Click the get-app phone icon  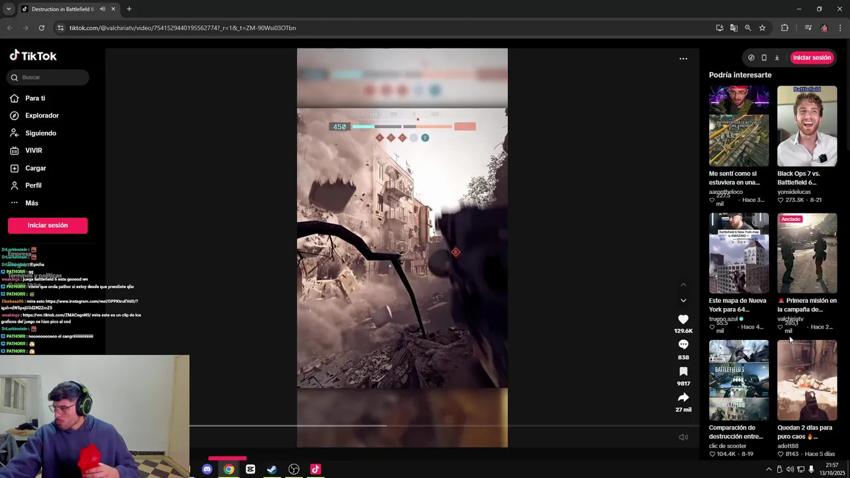764,58
